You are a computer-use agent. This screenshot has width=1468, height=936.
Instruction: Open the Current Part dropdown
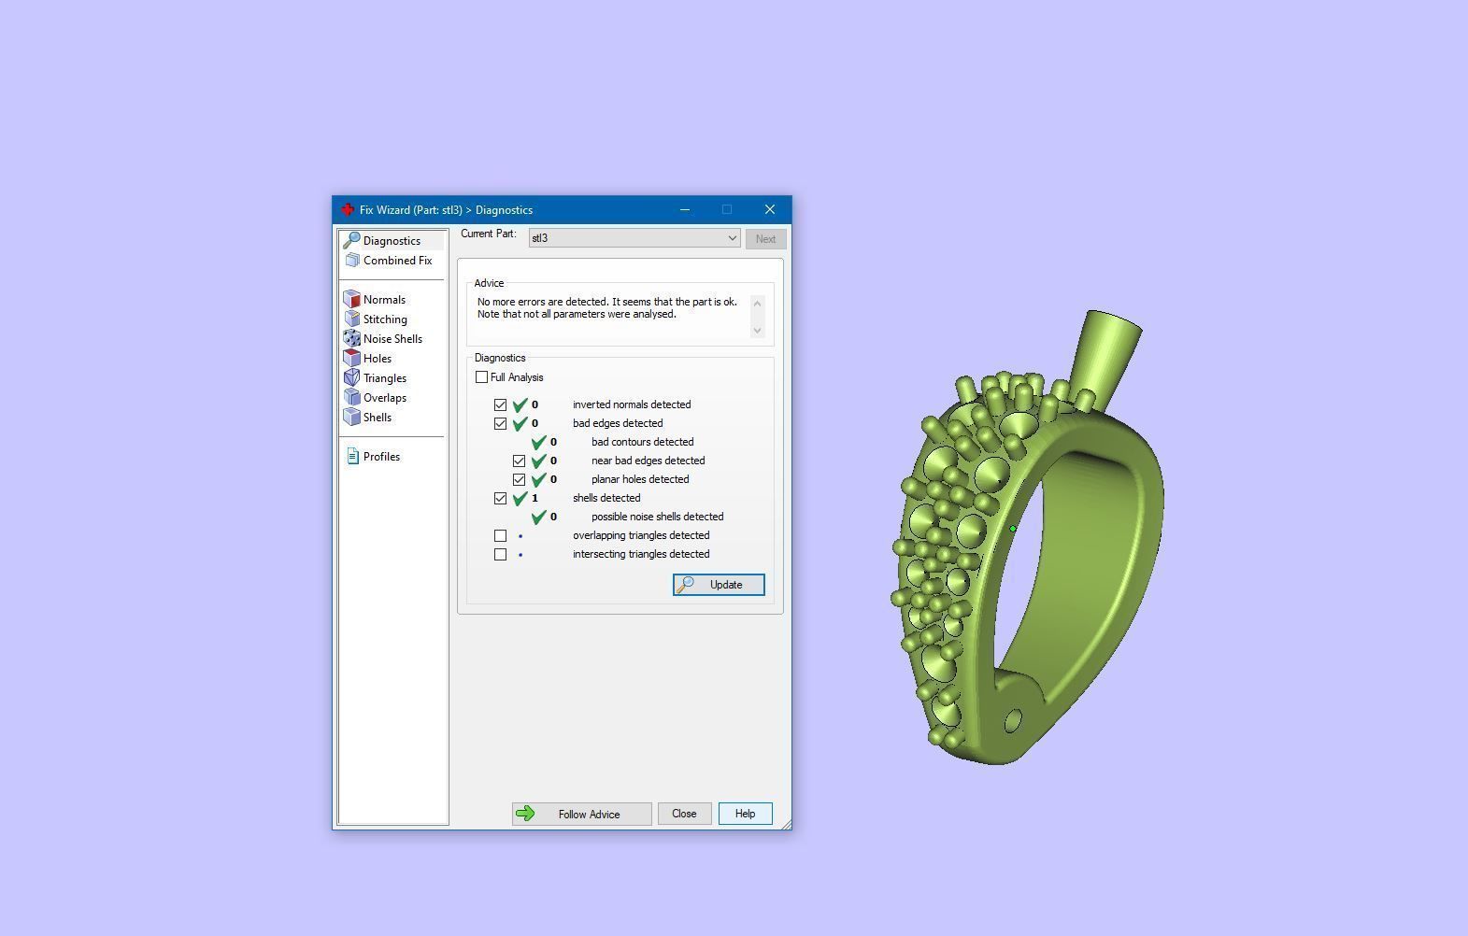[634, 238]
